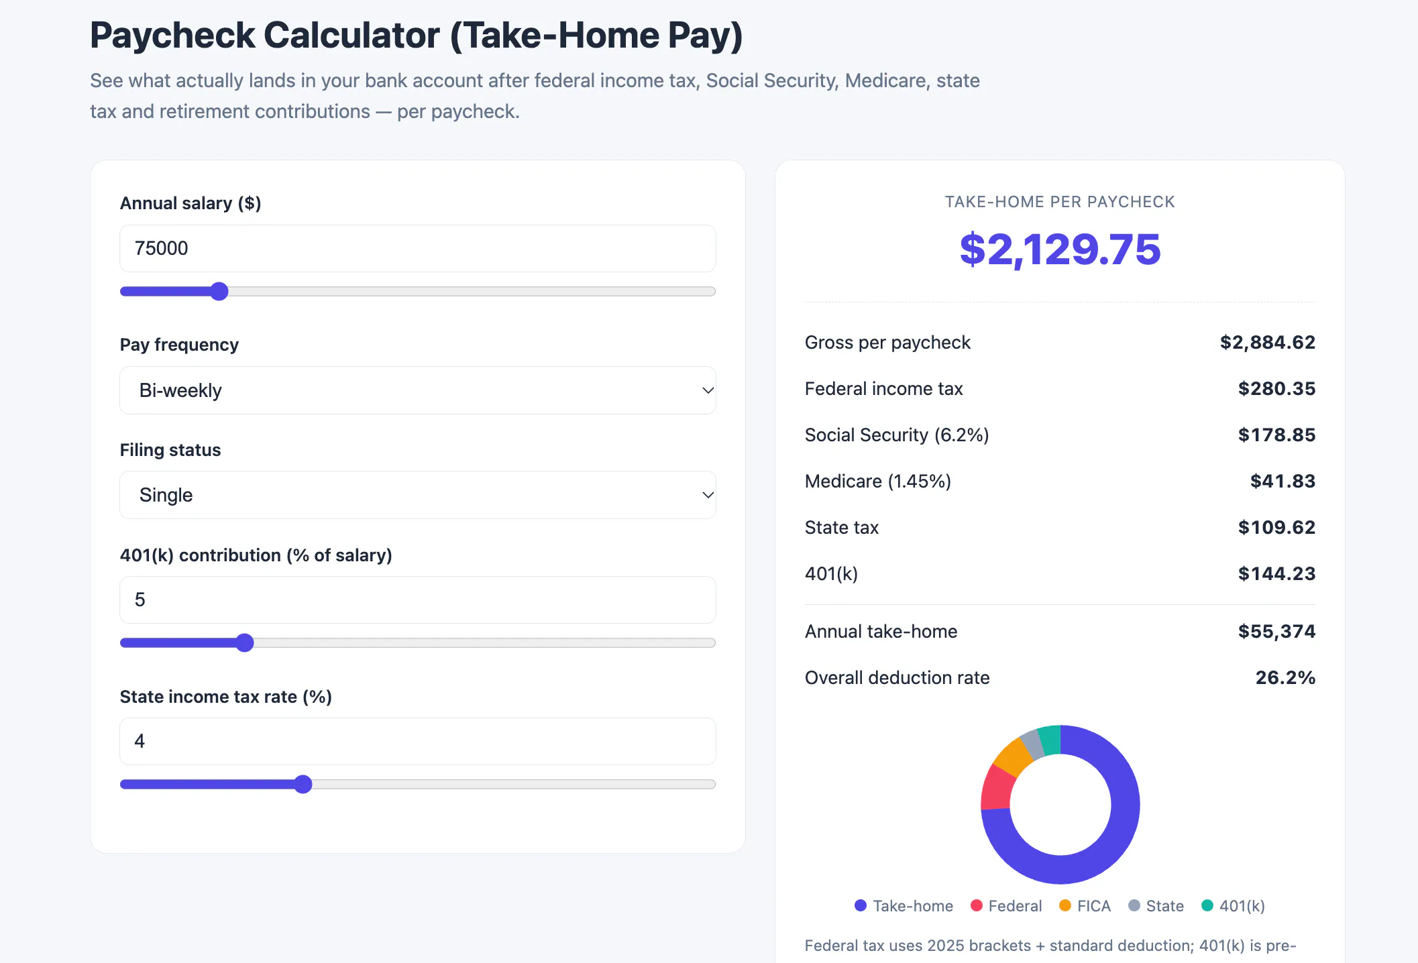The image size is (1418, 963).
Task: Click the Medicare (1.45%) label
Action: pyautogui.click(x=878, y=481)
